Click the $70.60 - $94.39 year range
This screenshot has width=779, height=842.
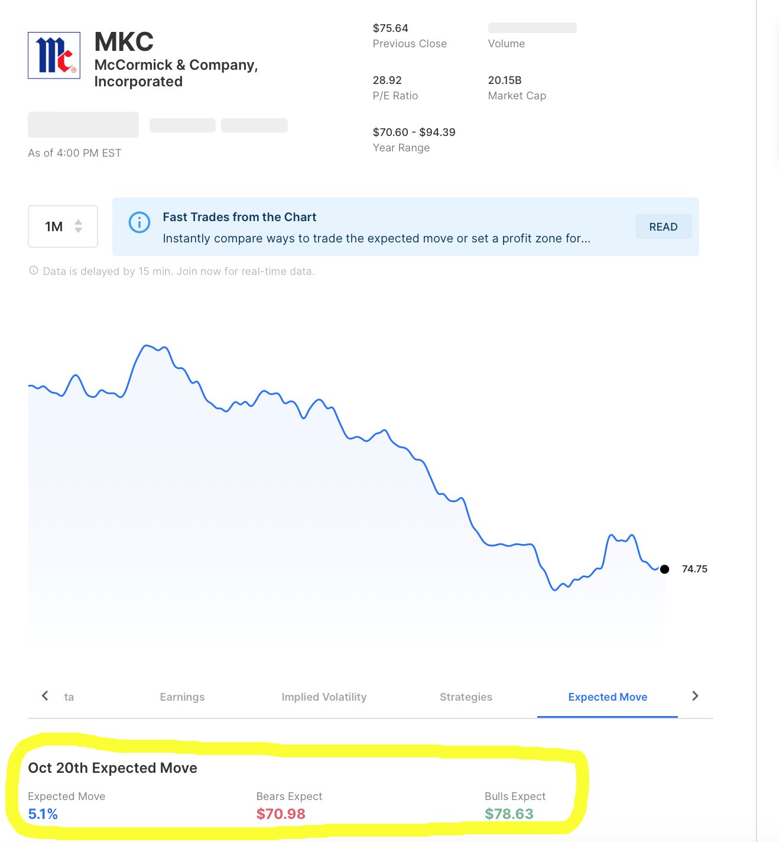414,132
